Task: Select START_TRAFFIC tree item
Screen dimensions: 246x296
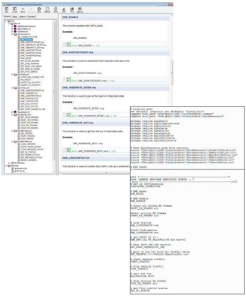Action: click(x=28, y=136)
